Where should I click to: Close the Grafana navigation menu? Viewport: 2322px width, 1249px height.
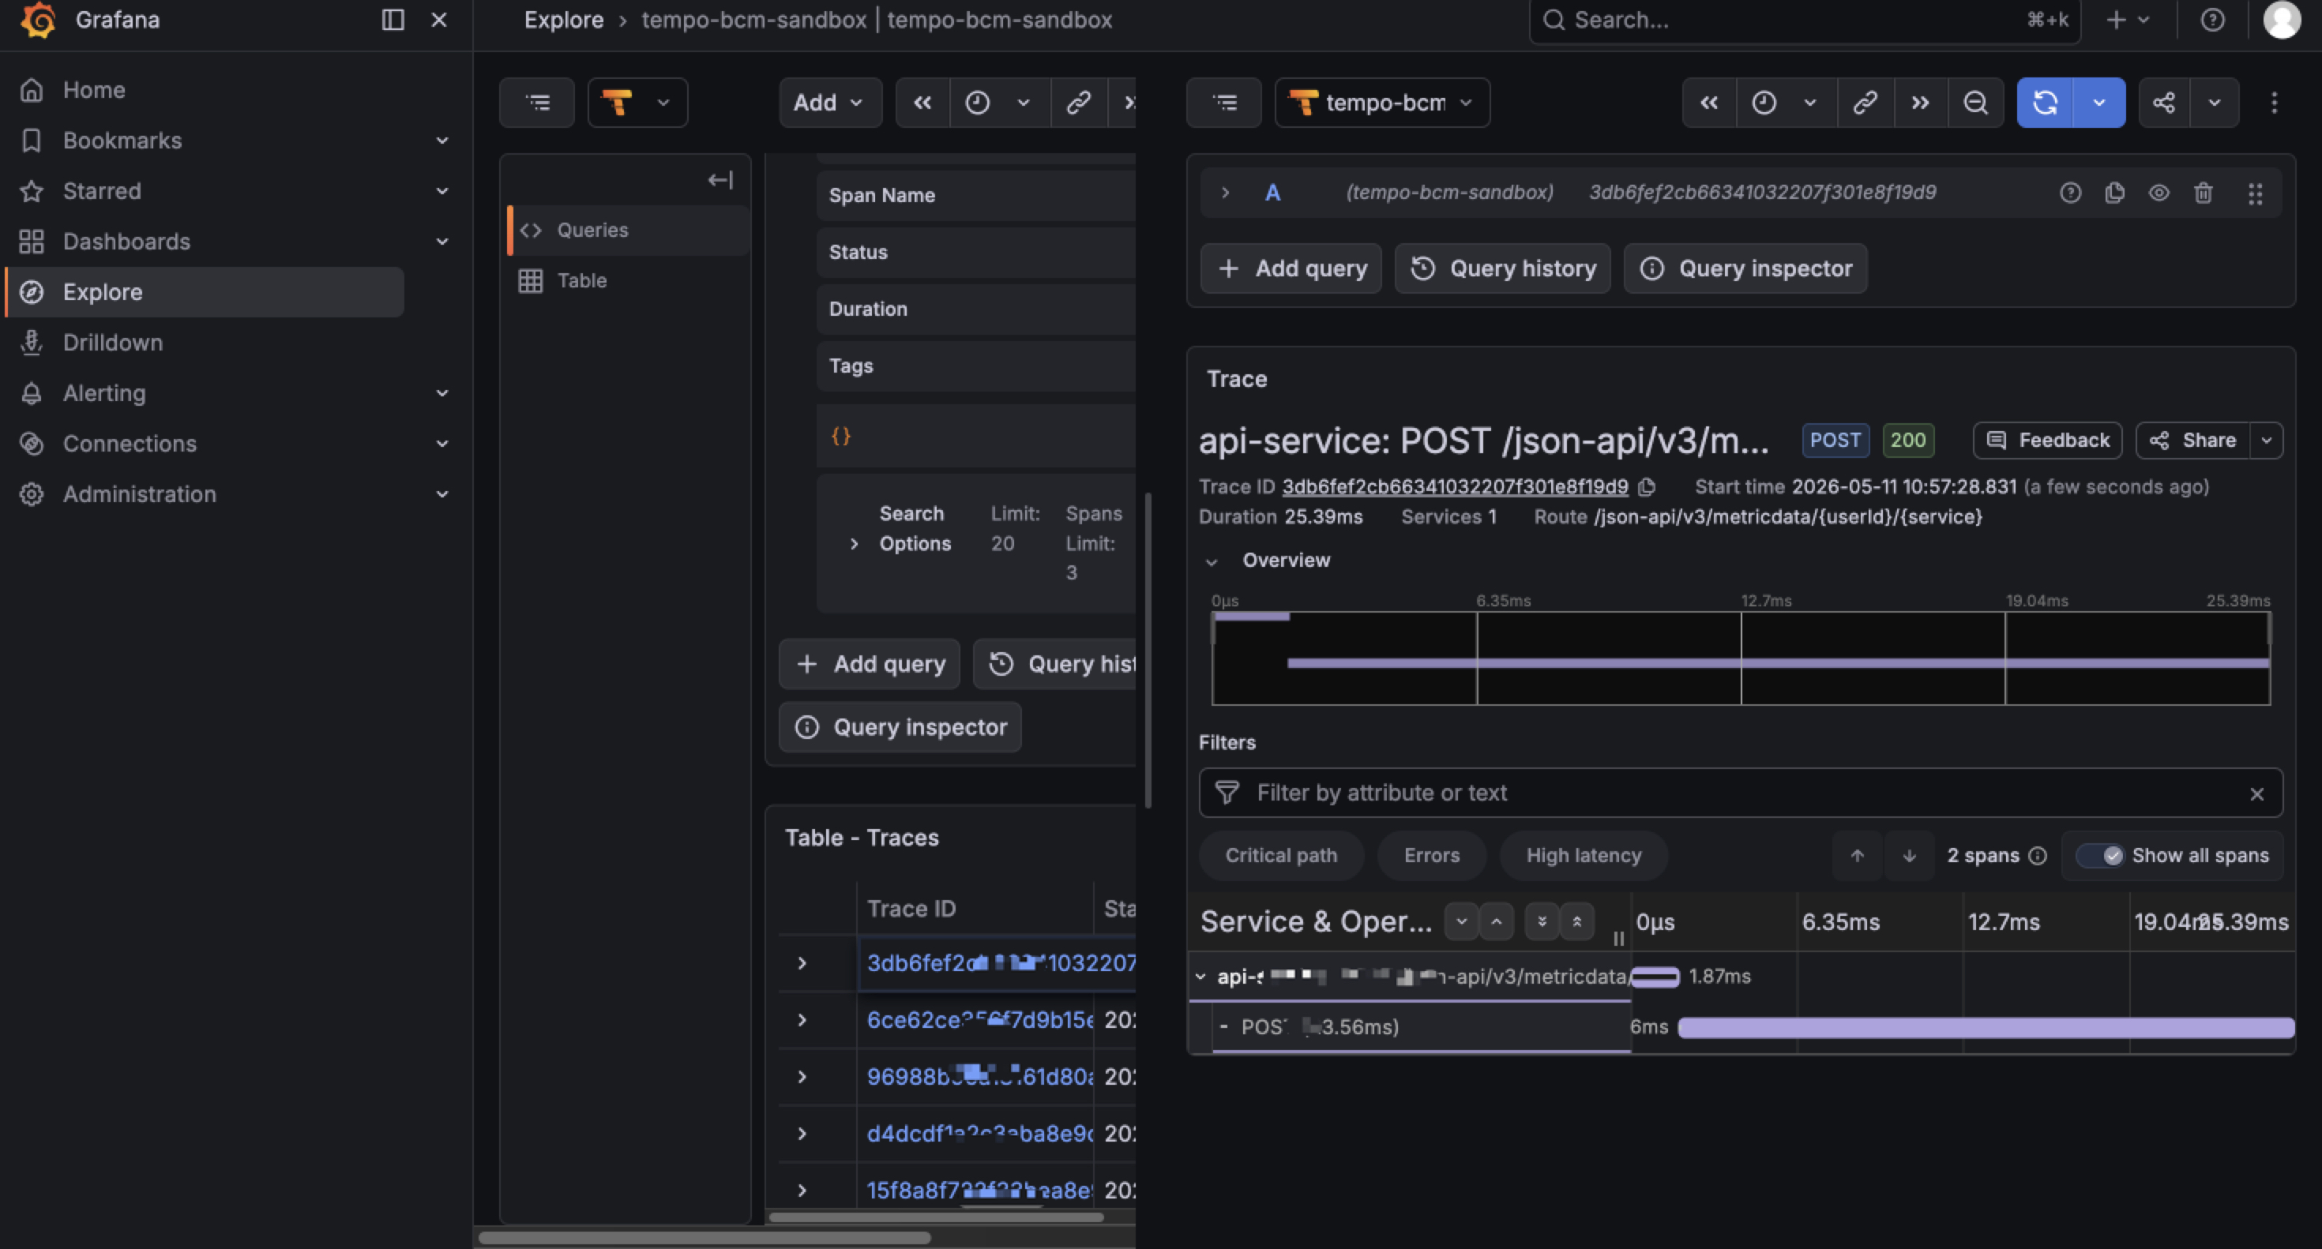[439, 20]
